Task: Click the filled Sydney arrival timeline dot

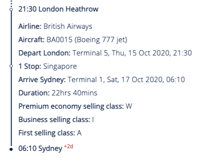Action: tap(11, 149)
